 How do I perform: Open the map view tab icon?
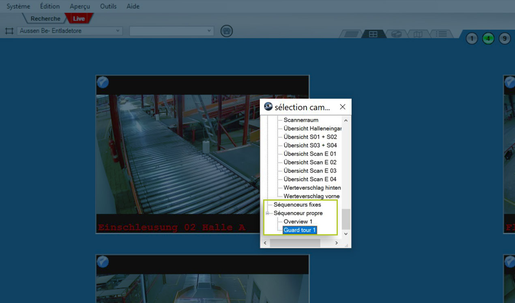[x=418, y=34]
